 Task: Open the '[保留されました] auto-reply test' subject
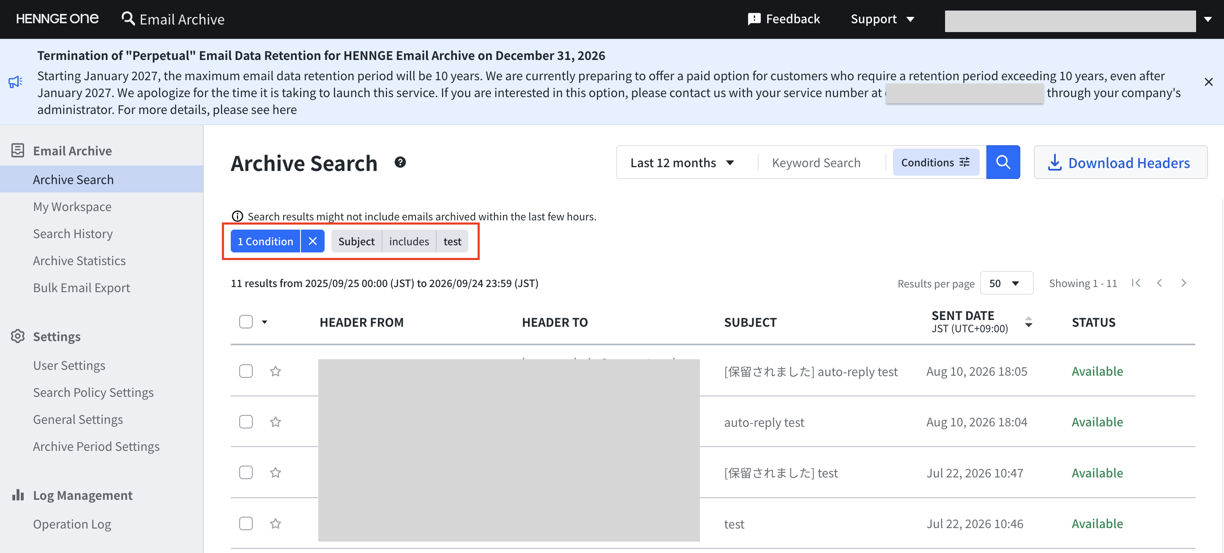coord(811,371)
